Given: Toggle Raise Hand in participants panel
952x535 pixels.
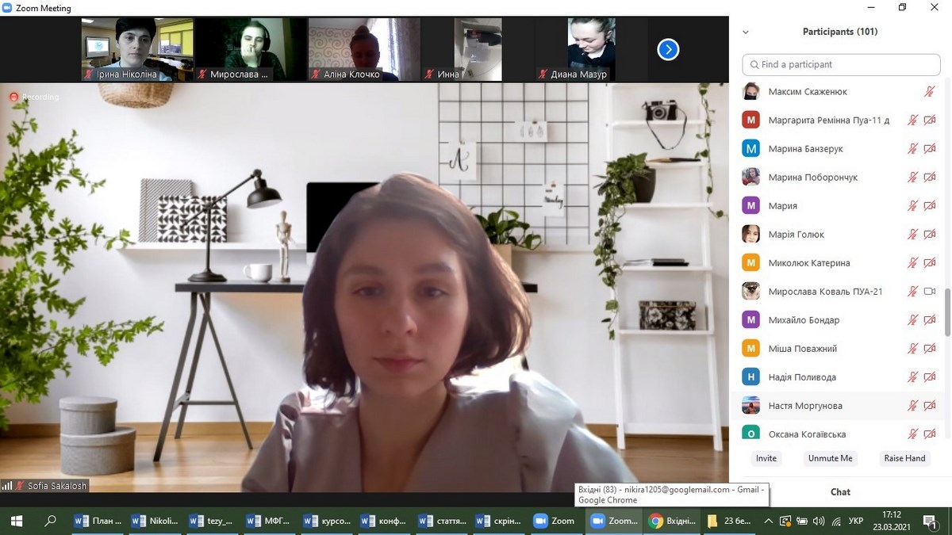Looking at the screenshot, I should (904, 458).
